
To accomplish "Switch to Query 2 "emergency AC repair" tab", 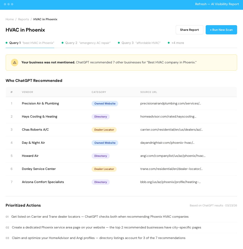I will tap(86, 43).
